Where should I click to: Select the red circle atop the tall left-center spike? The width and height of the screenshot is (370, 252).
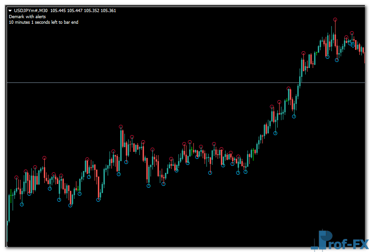[x=121, y=127]
